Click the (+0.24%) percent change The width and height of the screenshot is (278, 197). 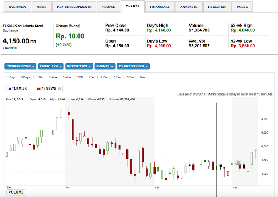point(64,45)
